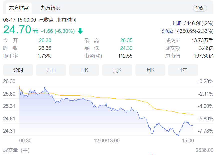
Task: Switch chart to 五日 view
Action: pyautogui.click(x=51, y=70)
